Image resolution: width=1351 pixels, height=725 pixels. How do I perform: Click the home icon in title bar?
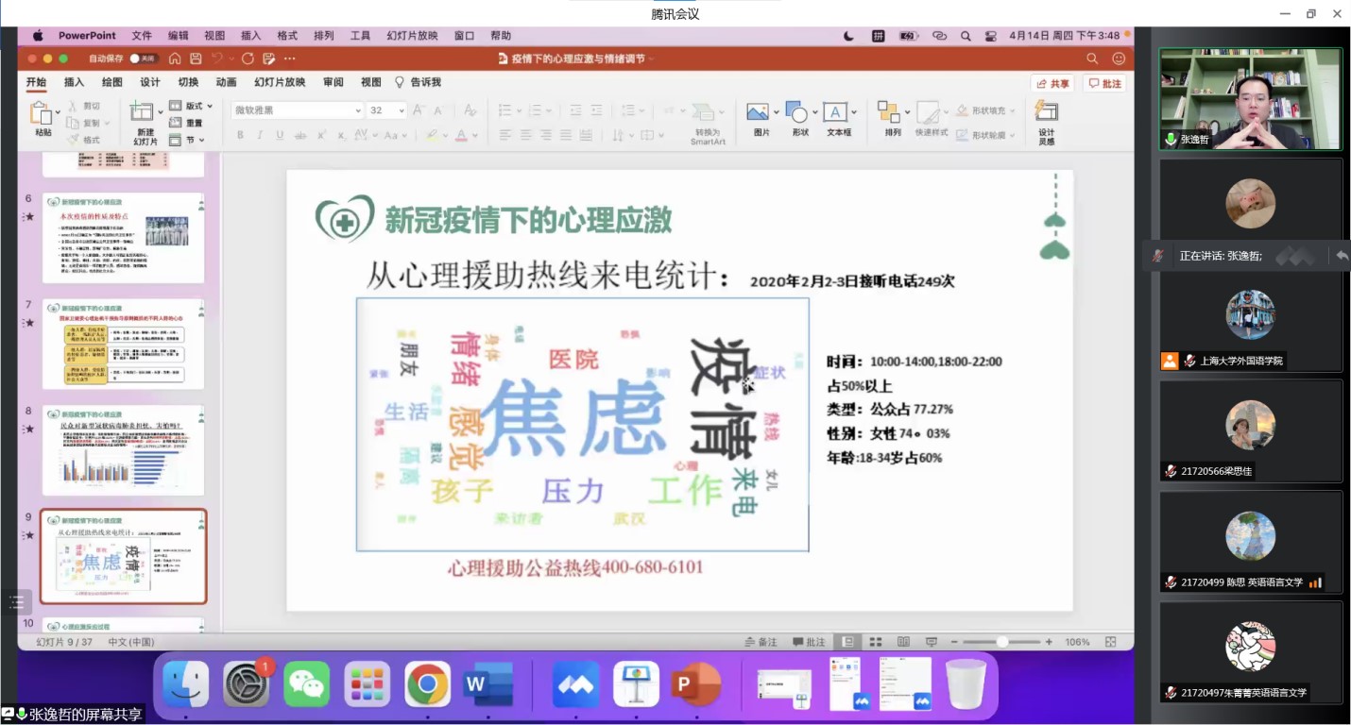[175, 59]
